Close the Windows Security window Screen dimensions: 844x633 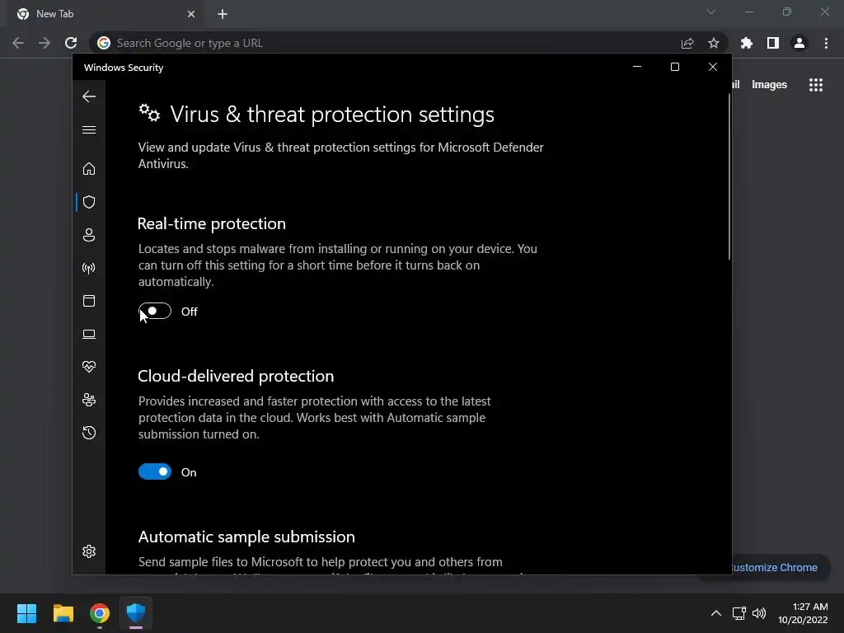point(713,67)
